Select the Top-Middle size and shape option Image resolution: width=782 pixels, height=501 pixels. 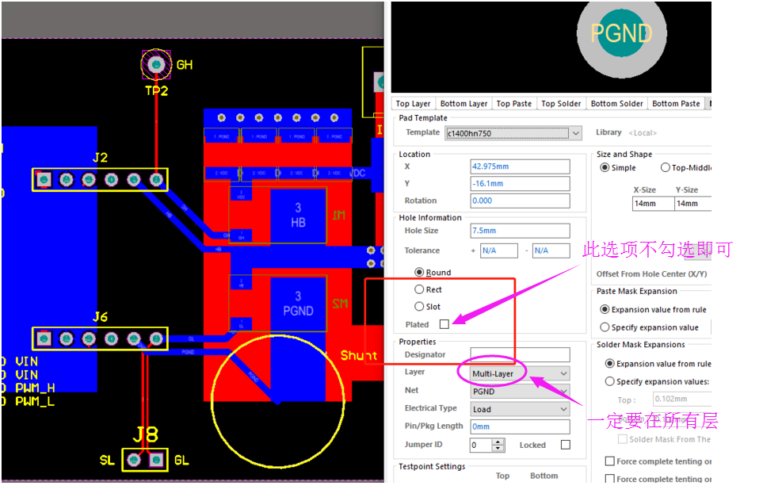(x=666, y=168)
